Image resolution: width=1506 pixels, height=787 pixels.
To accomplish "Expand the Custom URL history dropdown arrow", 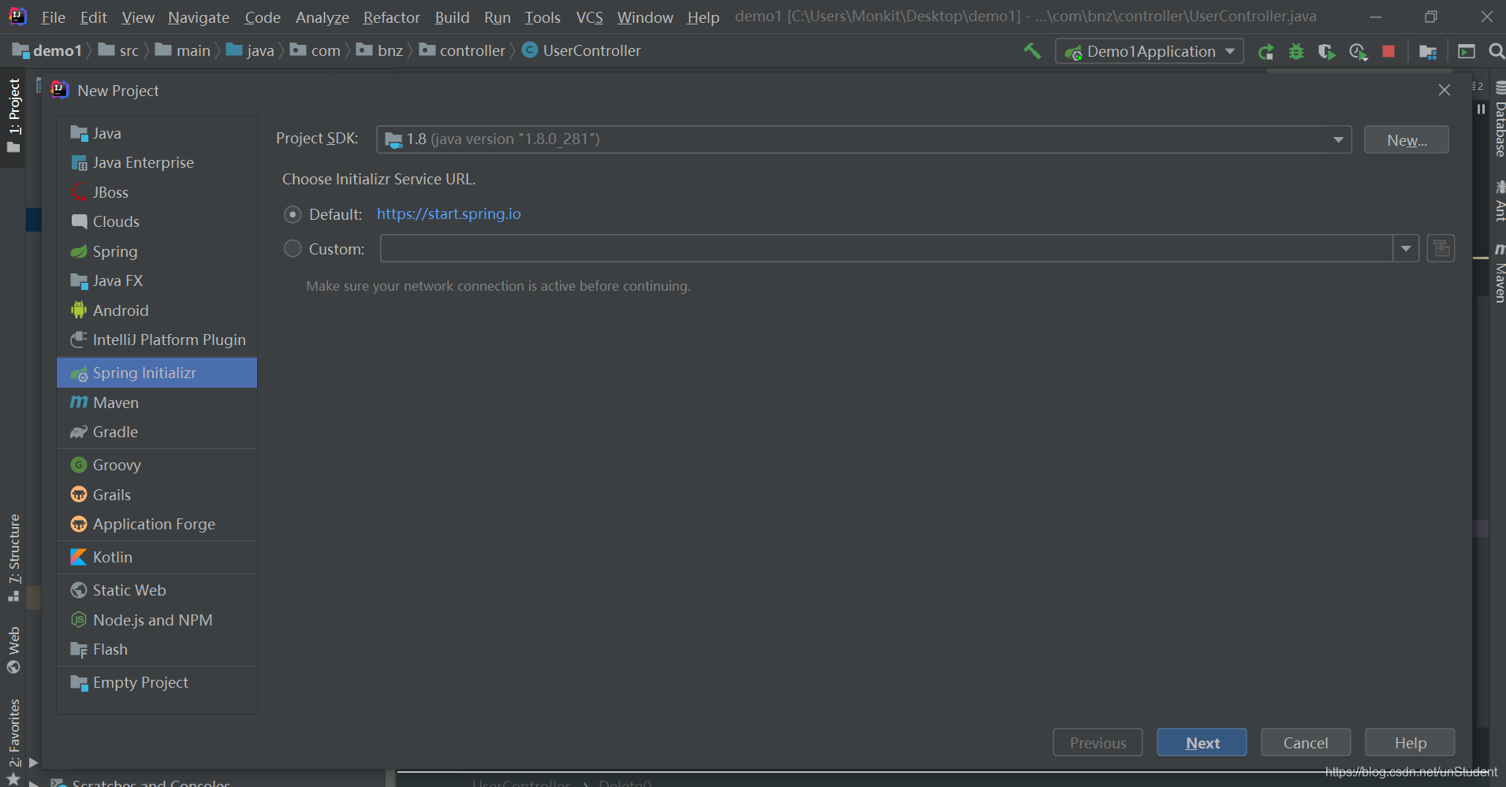I will pyautogui.click(x=1406, y=249).
